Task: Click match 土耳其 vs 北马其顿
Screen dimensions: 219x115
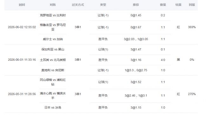Action: click(53, 60)
